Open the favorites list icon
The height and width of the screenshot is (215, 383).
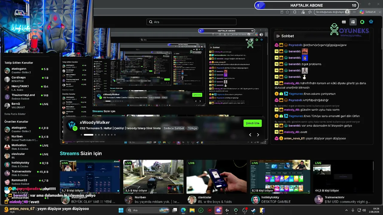(x=310, y=12)
